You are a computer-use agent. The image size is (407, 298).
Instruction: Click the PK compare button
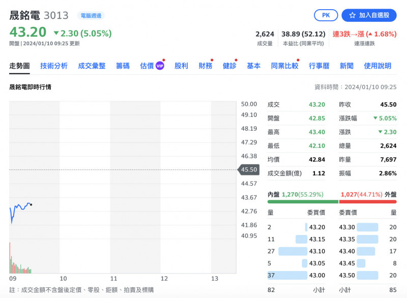[326, 15]
